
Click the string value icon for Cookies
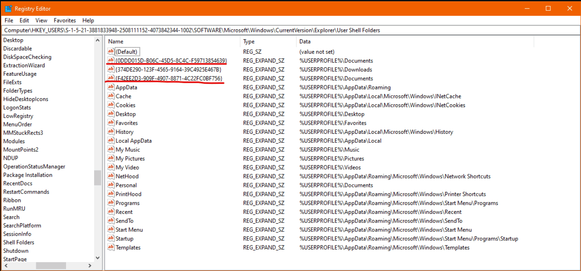click(x=111, y=105)
